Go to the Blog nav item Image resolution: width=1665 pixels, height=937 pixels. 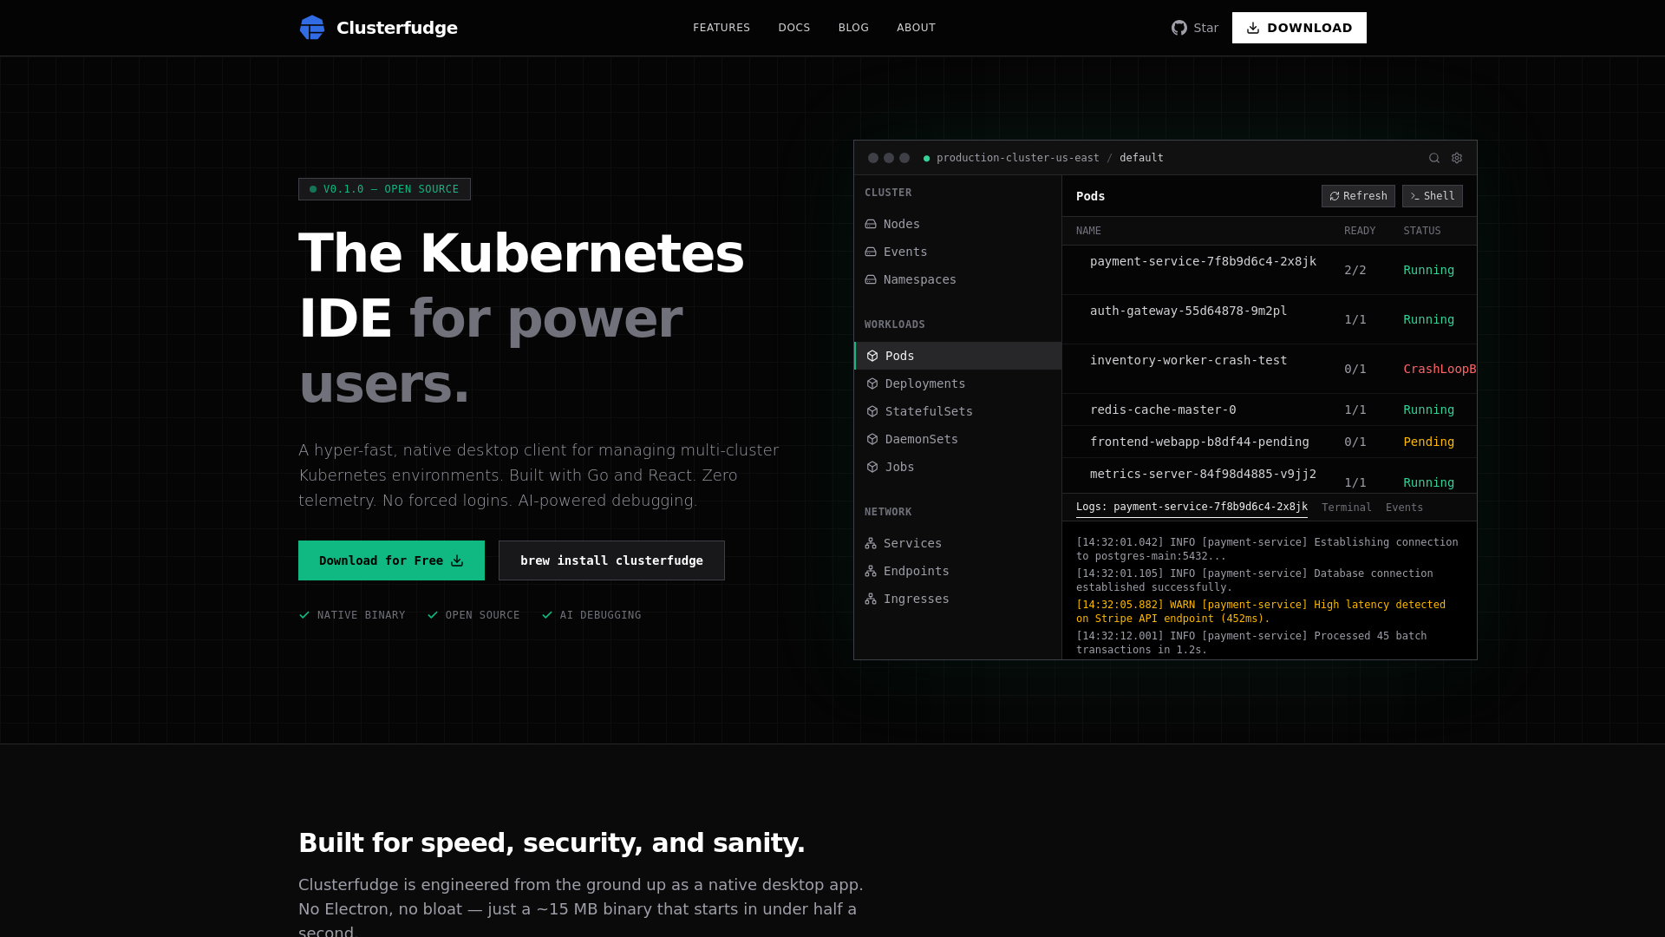tap(853, 28)
